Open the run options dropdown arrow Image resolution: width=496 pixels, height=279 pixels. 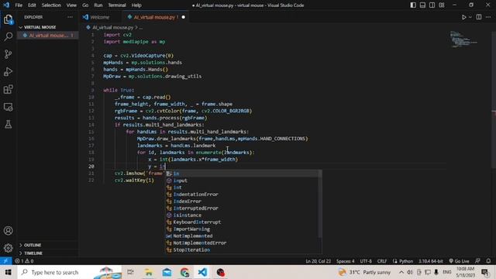tap(470, 17)
